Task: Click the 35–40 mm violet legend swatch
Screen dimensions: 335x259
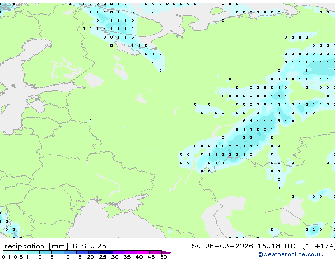Action: [131, 252]
